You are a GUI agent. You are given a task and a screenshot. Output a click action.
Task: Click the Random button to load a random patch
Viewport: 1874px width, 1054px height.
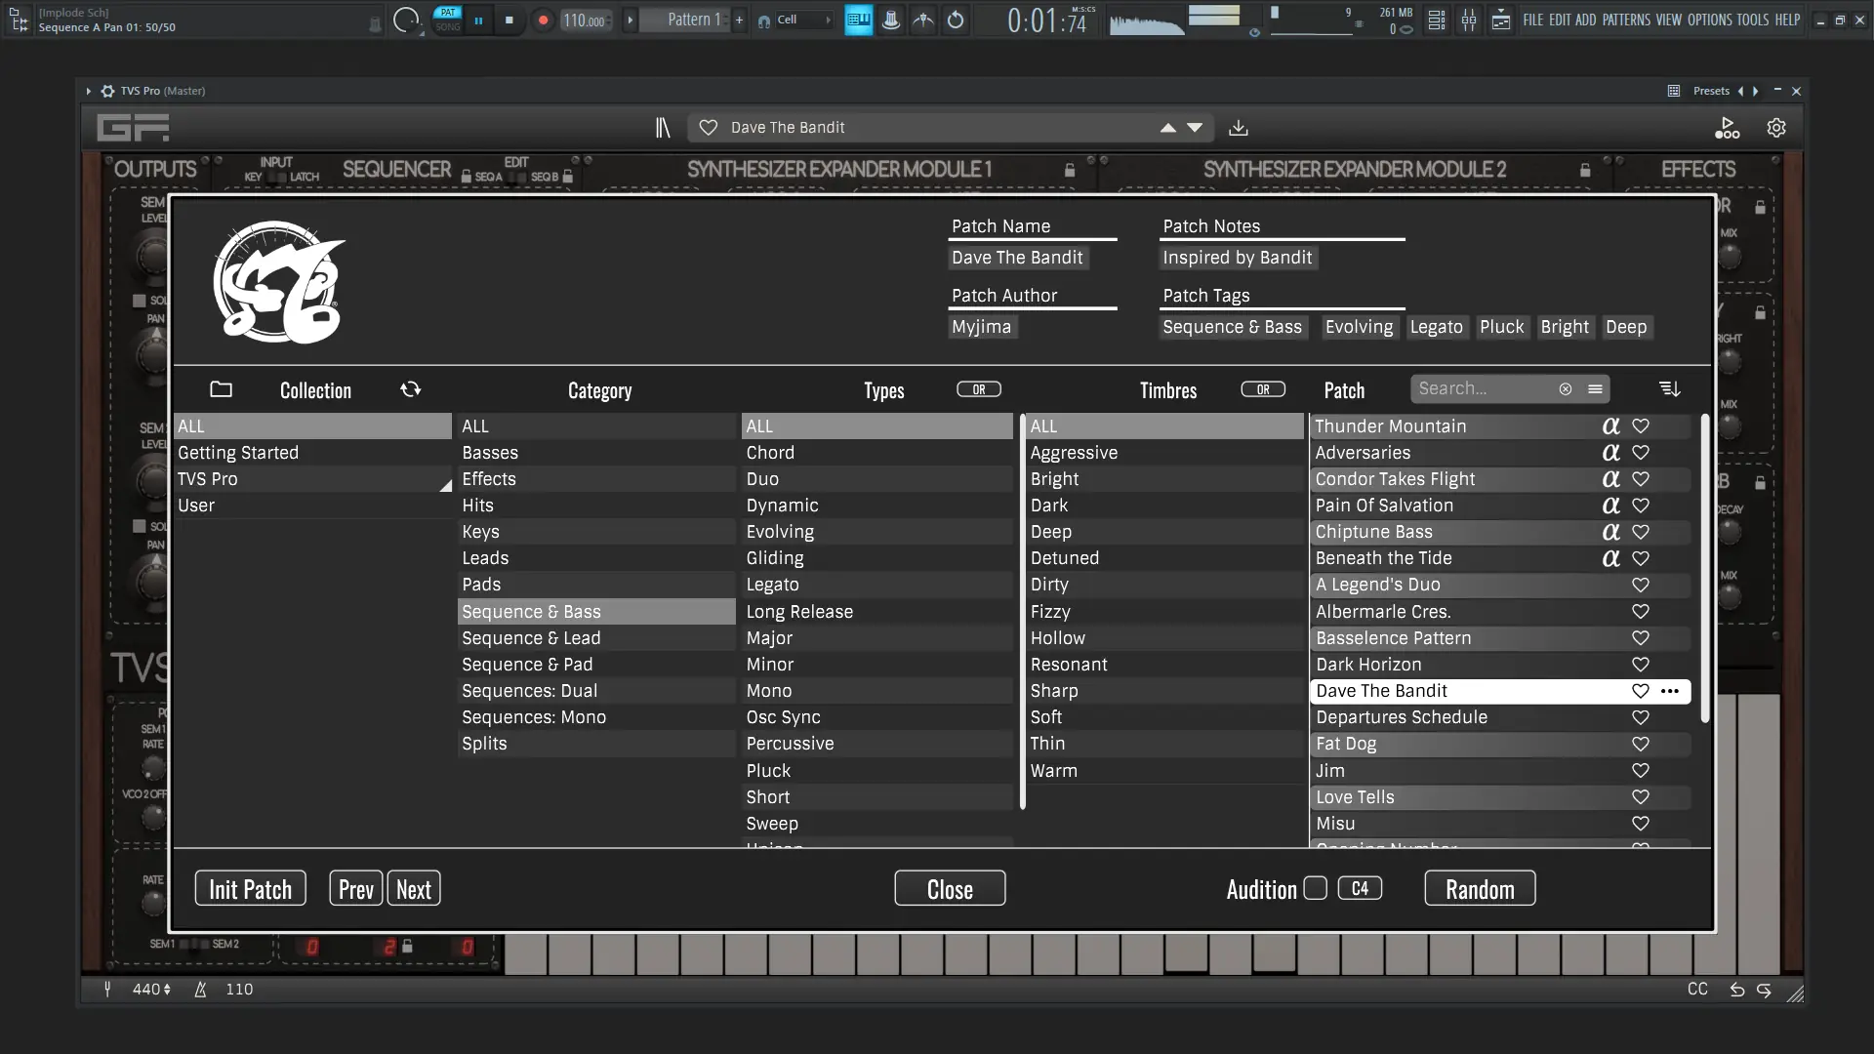(1479, 888)
